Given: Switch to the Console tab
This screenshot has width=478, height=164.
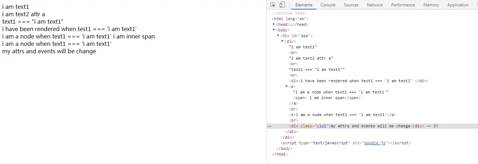Looking at the screenshot, I should [328, 5].
